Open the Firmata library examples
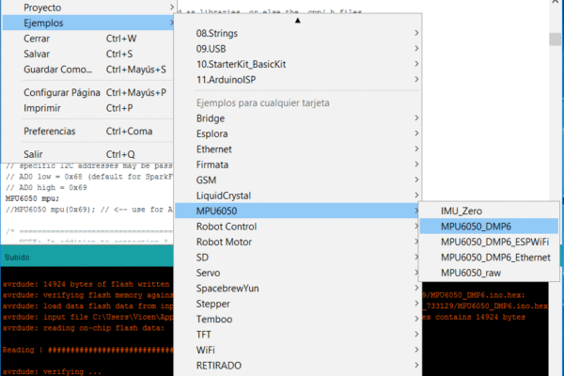564x376 pixels. pyautogui.click(x=298, y=164)
